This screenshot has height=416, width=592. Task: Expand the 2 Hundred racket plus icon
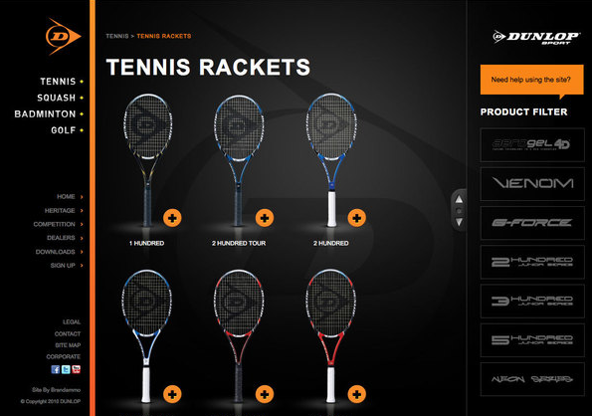(356, 218)
